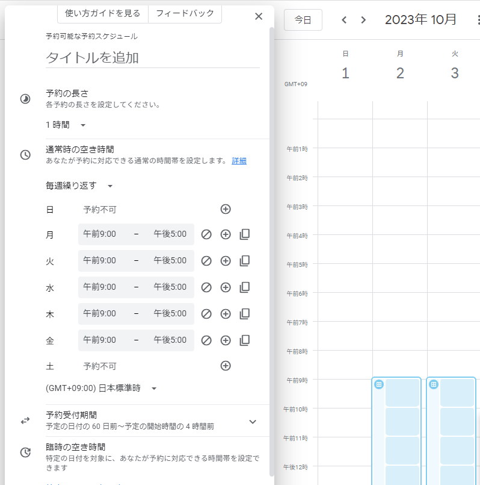The image size is (480, 485).
Task: Mark Monday (月) as unavailable
Action: tap(206, 234)
